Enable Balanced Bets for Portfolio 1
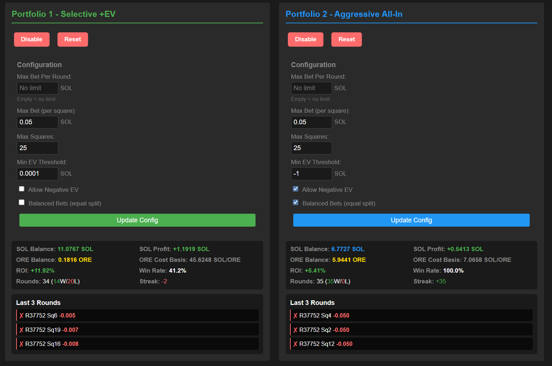This screenshot has height=366, width=552. (x=21, y=202)
